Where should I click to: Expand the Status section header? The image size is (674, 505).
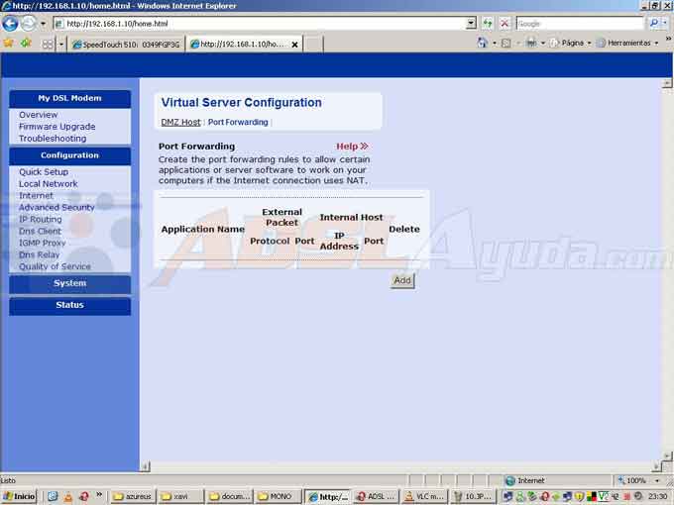pyautogui.click(x=69, y=305)
